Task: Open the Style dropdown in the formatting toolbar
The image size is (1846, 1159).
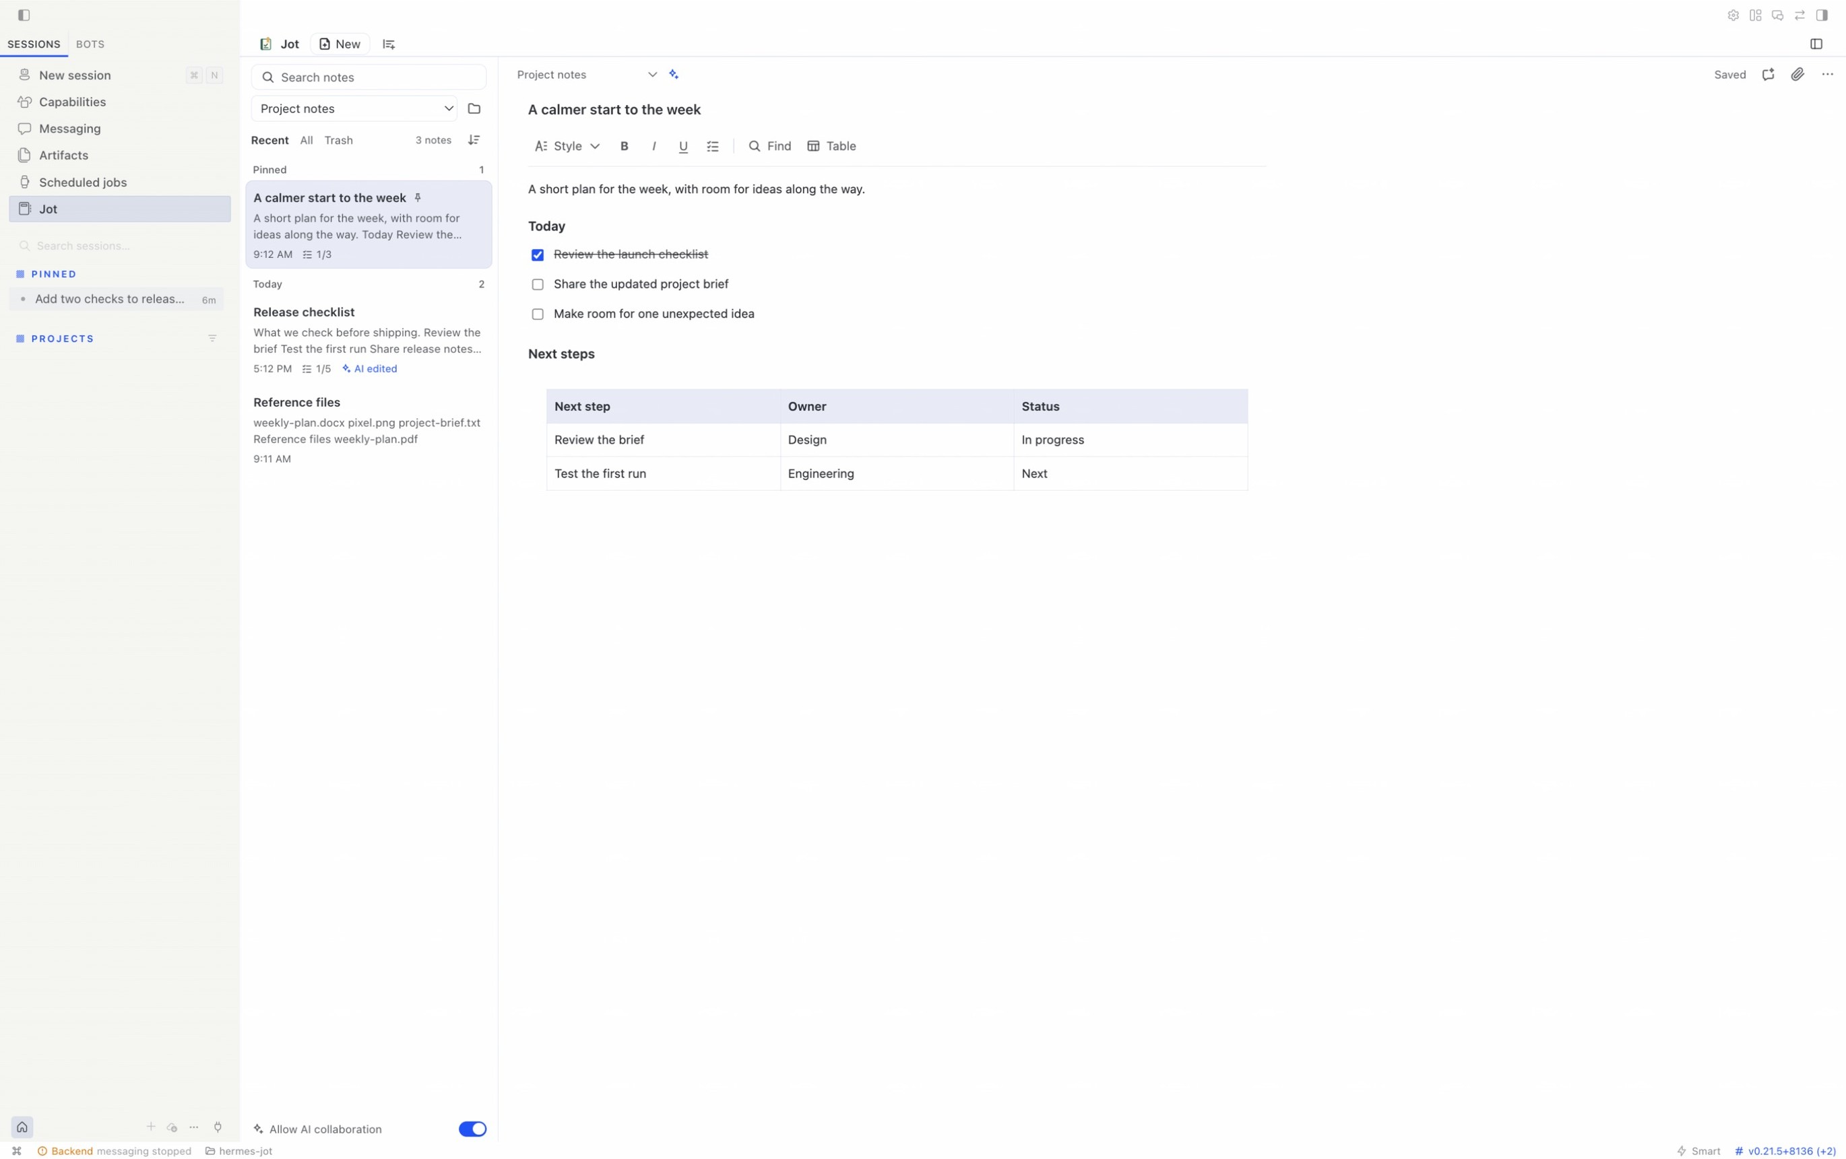Action: (x=567, y=145)
